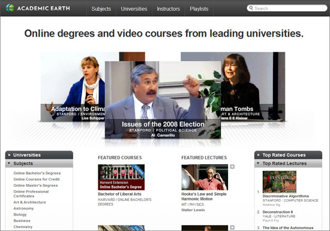Click Andrew Ng instructor name
The image size is (330, 231).
271,205
